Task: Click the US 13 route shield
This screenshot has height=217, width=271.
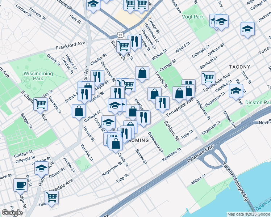Action: 120,35
